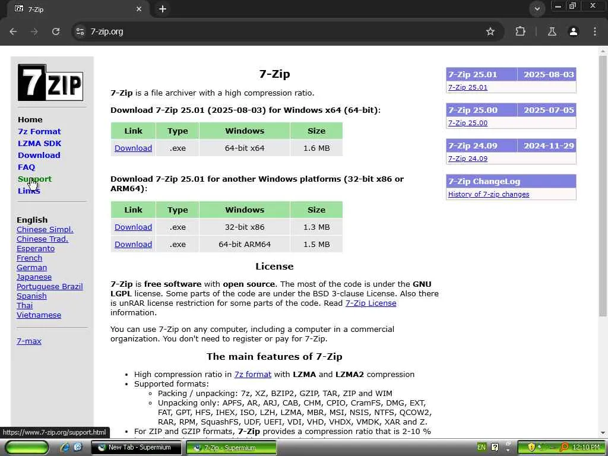The height and width of the screenshot is (456, 608).
Task: Download the 32-bit x86 .exe
Action: (x=133, y=227)
